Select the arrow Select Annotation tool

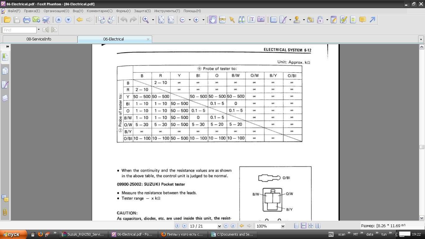click(232, 20)
